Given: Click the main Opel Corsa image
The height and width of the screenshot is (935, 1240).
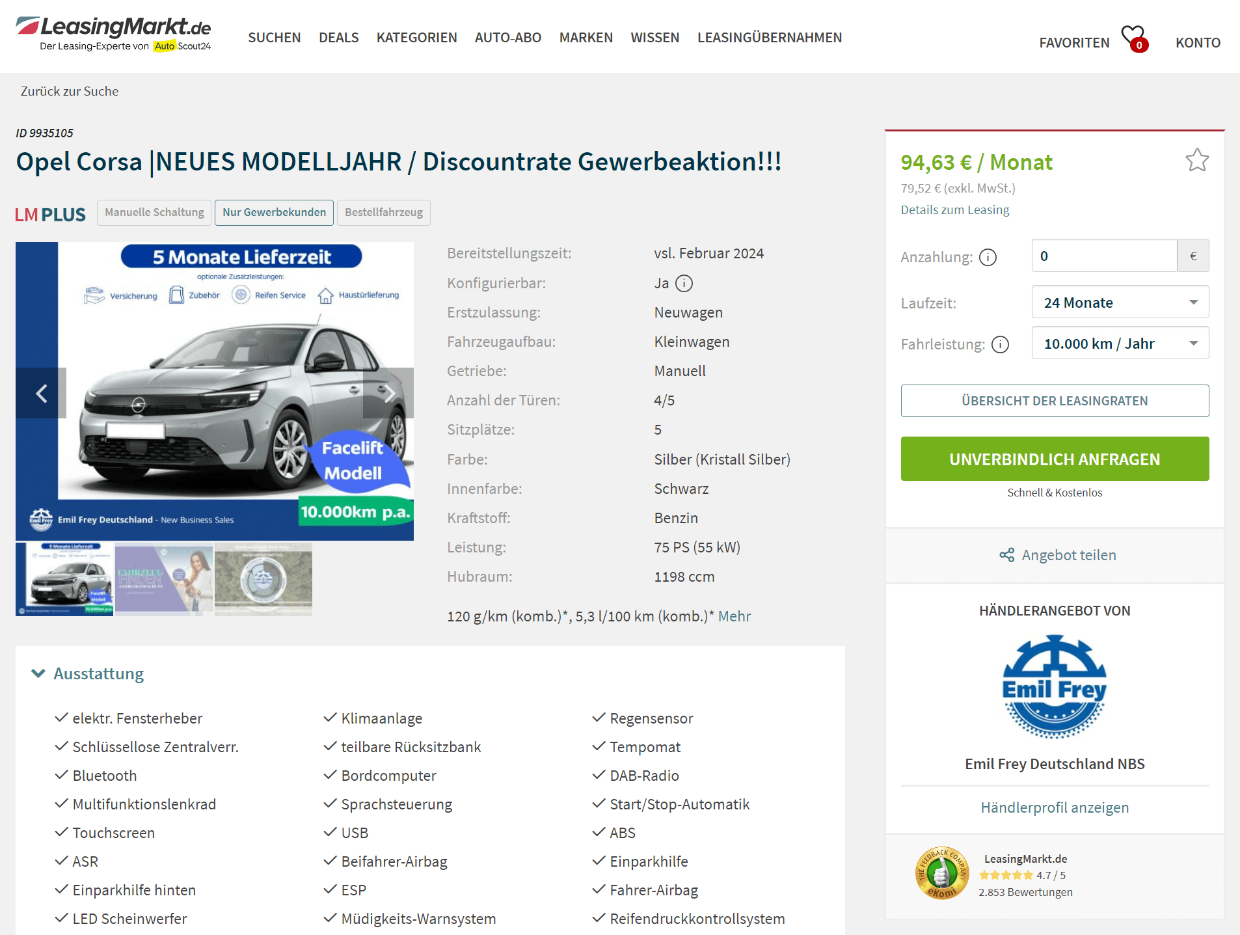Looking at the screenshot, I should [x=215, y=390].
